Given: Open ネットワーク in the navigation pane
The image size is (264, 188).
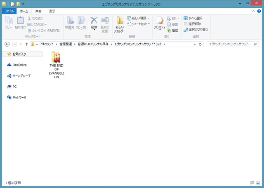Looking at the screenshot, I should [x=19, y=98].
